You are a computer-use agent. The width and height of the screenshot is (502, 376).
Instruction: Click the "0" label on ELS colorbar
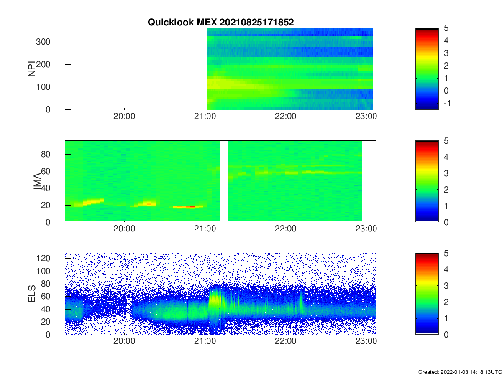tap(446, 335)
